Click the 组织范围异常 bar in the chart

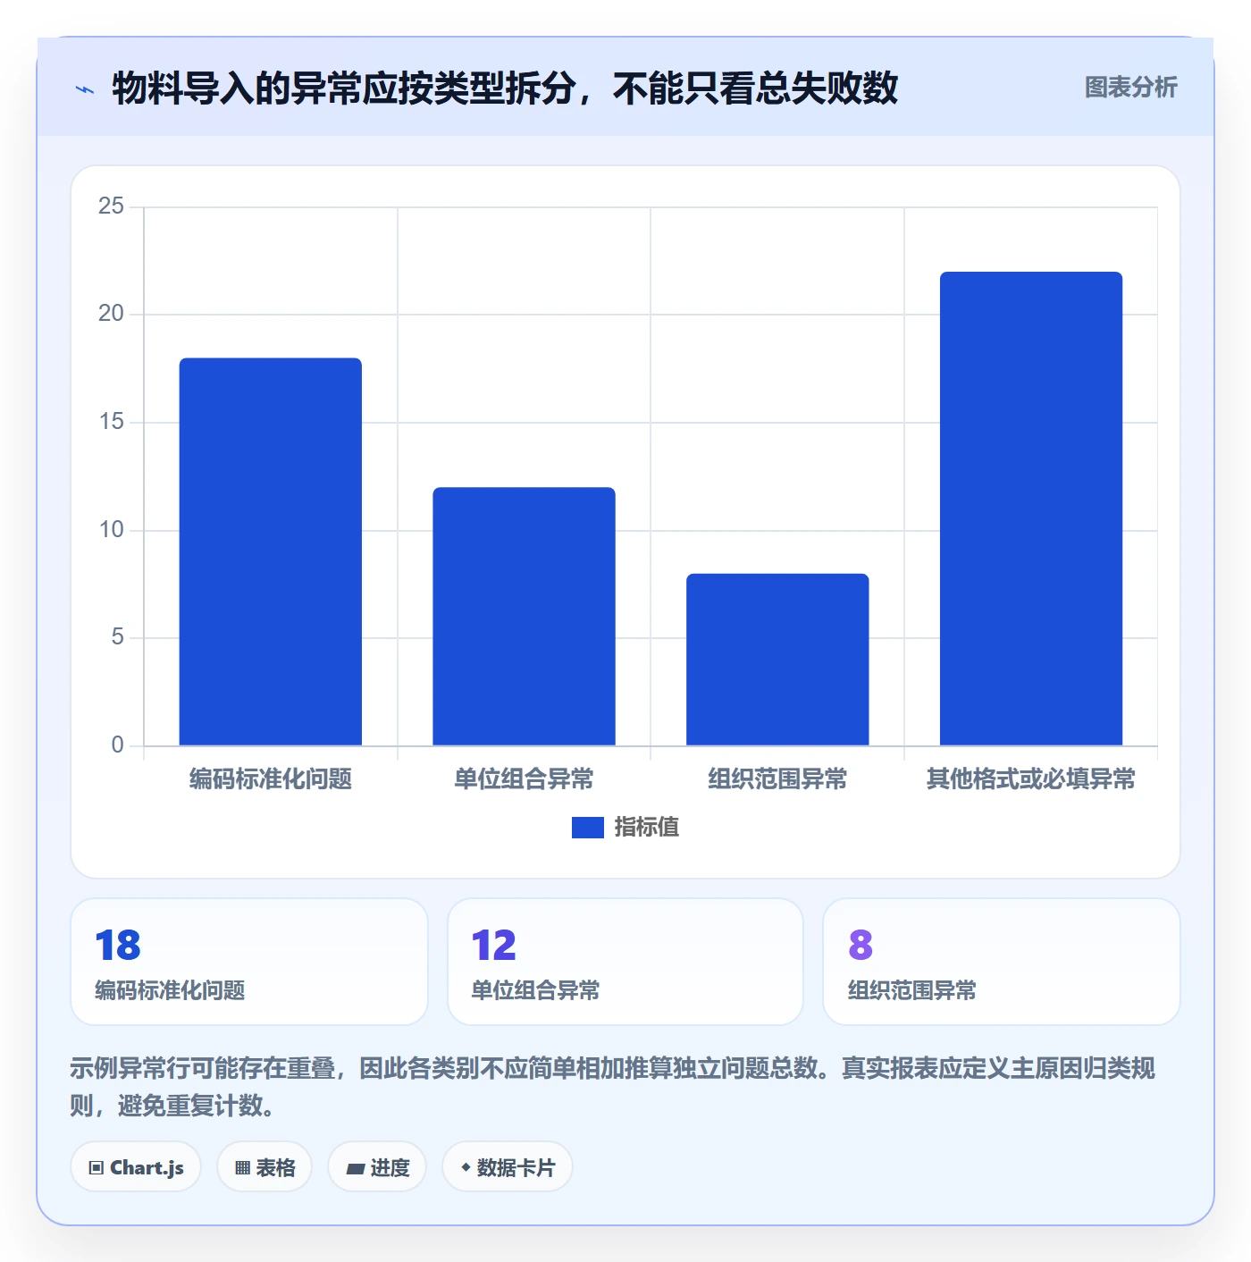coord(777,660)
